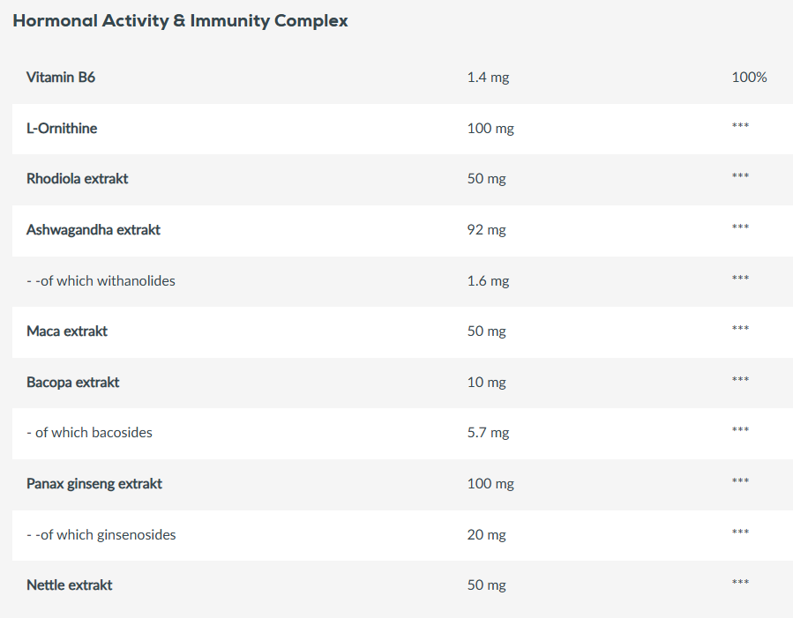Image resolution: width=793 pixels, height=618 pixels.
Task: Select the Vitamin B6 row label
Action: pyautogui.click(x=61, y=78)
